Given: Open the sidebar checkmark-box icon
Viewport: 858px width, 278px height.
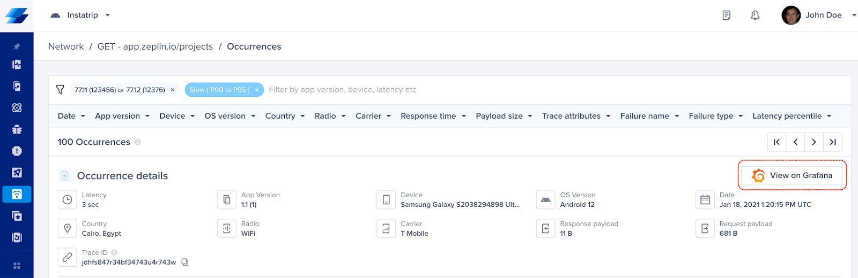Looking at the screenshot, I should pyautogui.click(x=17, y=173).
